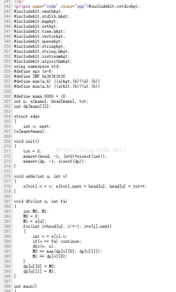This screenshot has width=176, height=292.
Task: Click line number 342 in gutter
Action: [x=7, y=6]
